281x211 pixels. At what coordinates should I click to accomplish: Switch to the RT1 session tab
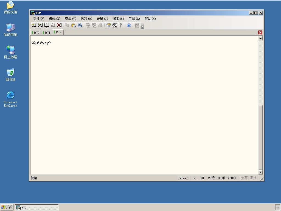click(x=47, y=33)
